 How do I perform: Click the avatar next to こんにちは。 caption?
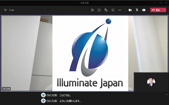click(x=43, y=95)
